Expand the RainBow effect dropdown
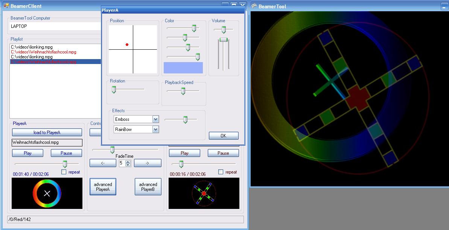Screen dimensions: 449x230 pyautogui.click(x=155, y=129)
